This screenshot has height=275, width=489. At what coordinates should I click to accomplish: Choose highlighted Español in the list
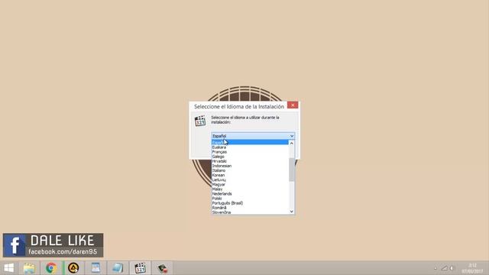tap(250, 142)
